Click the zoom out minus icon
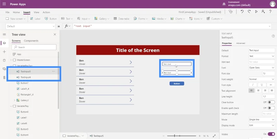 [x=163, y=136]
